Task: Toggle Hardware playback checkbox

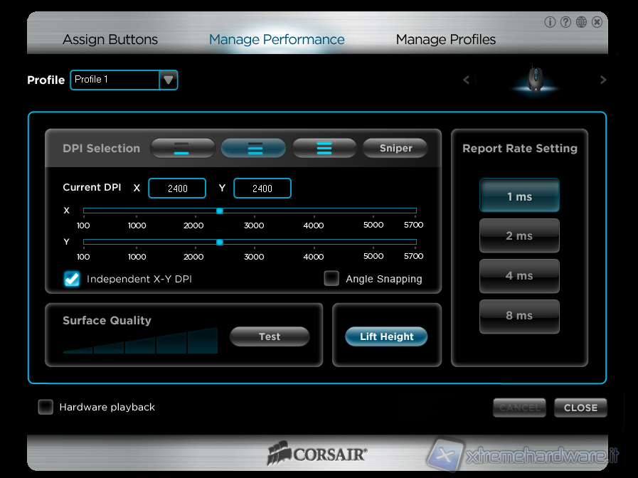Action: [x=46, y=407]
